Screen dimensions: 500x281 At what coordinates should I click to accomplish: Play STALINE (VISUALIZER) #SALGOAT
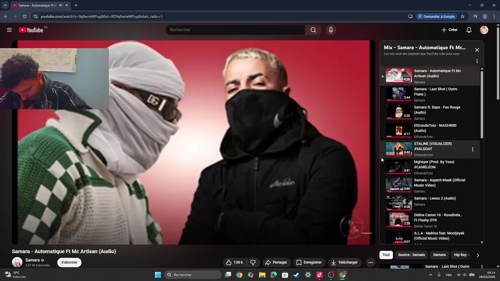430,149
